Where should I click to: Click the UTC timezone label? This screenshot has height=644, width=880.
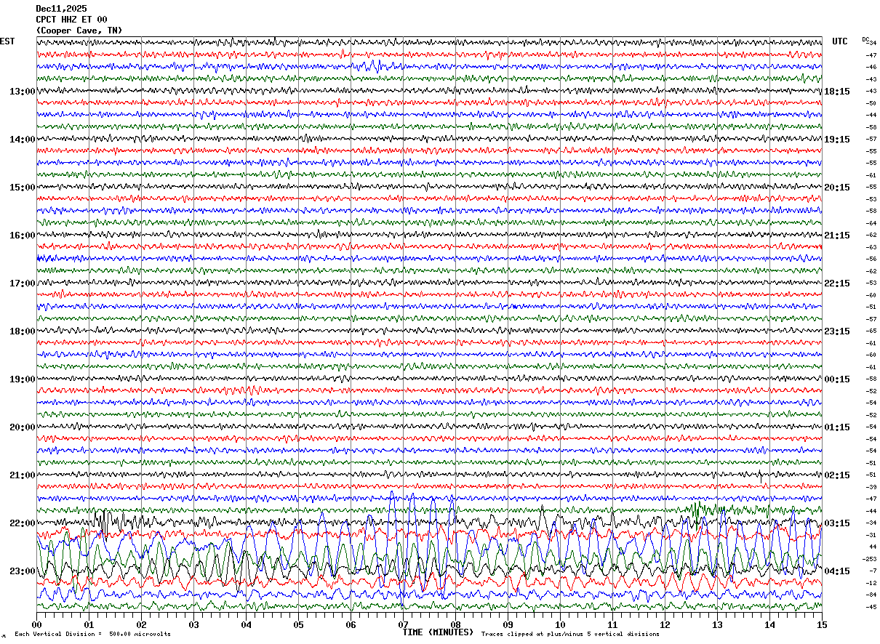840,41
